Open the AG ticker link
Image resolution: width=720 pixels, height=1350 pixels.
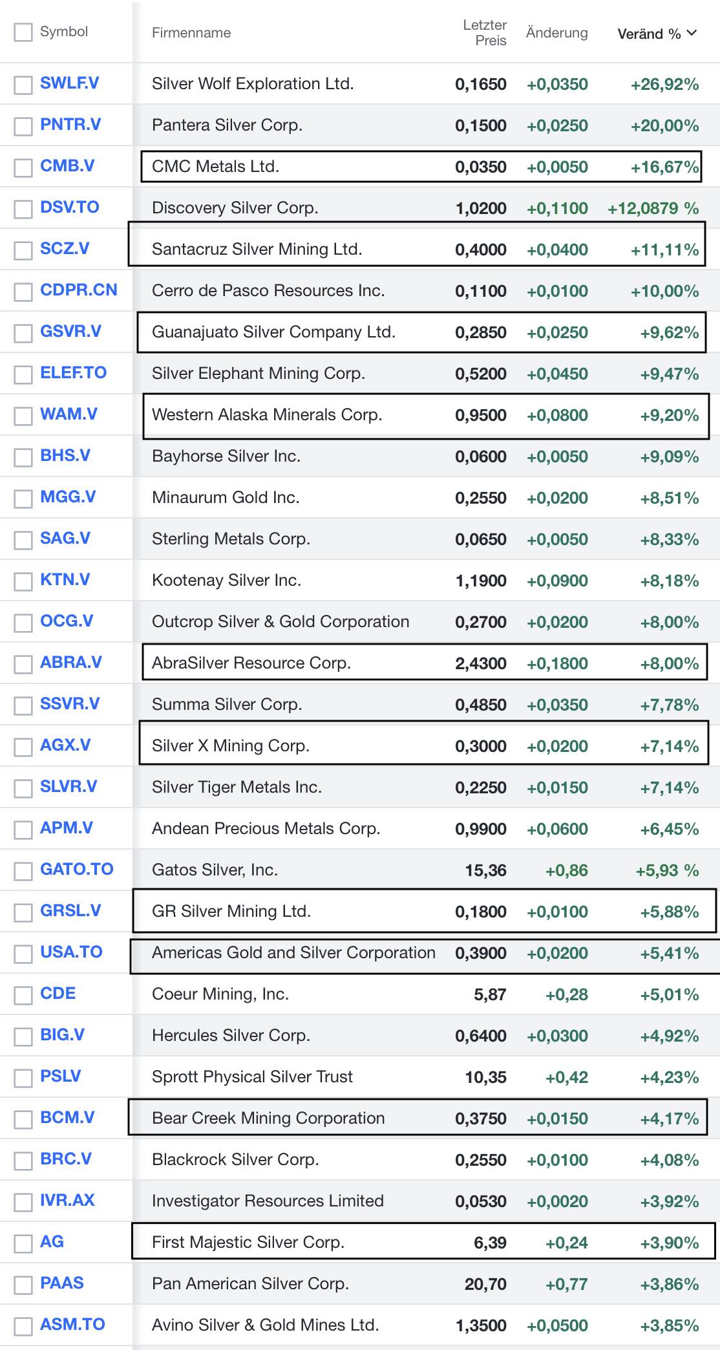click(52, 1241)
